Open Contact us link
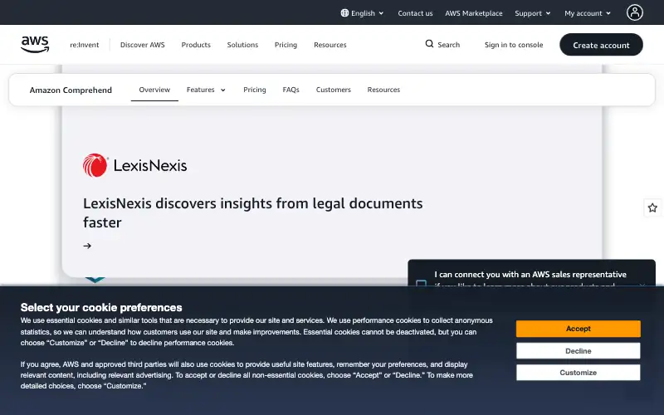664x415 pixels. (x=415, y=13)
